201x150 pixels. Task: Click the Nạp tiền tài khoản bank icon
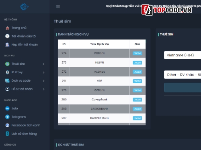coord(7,44)
